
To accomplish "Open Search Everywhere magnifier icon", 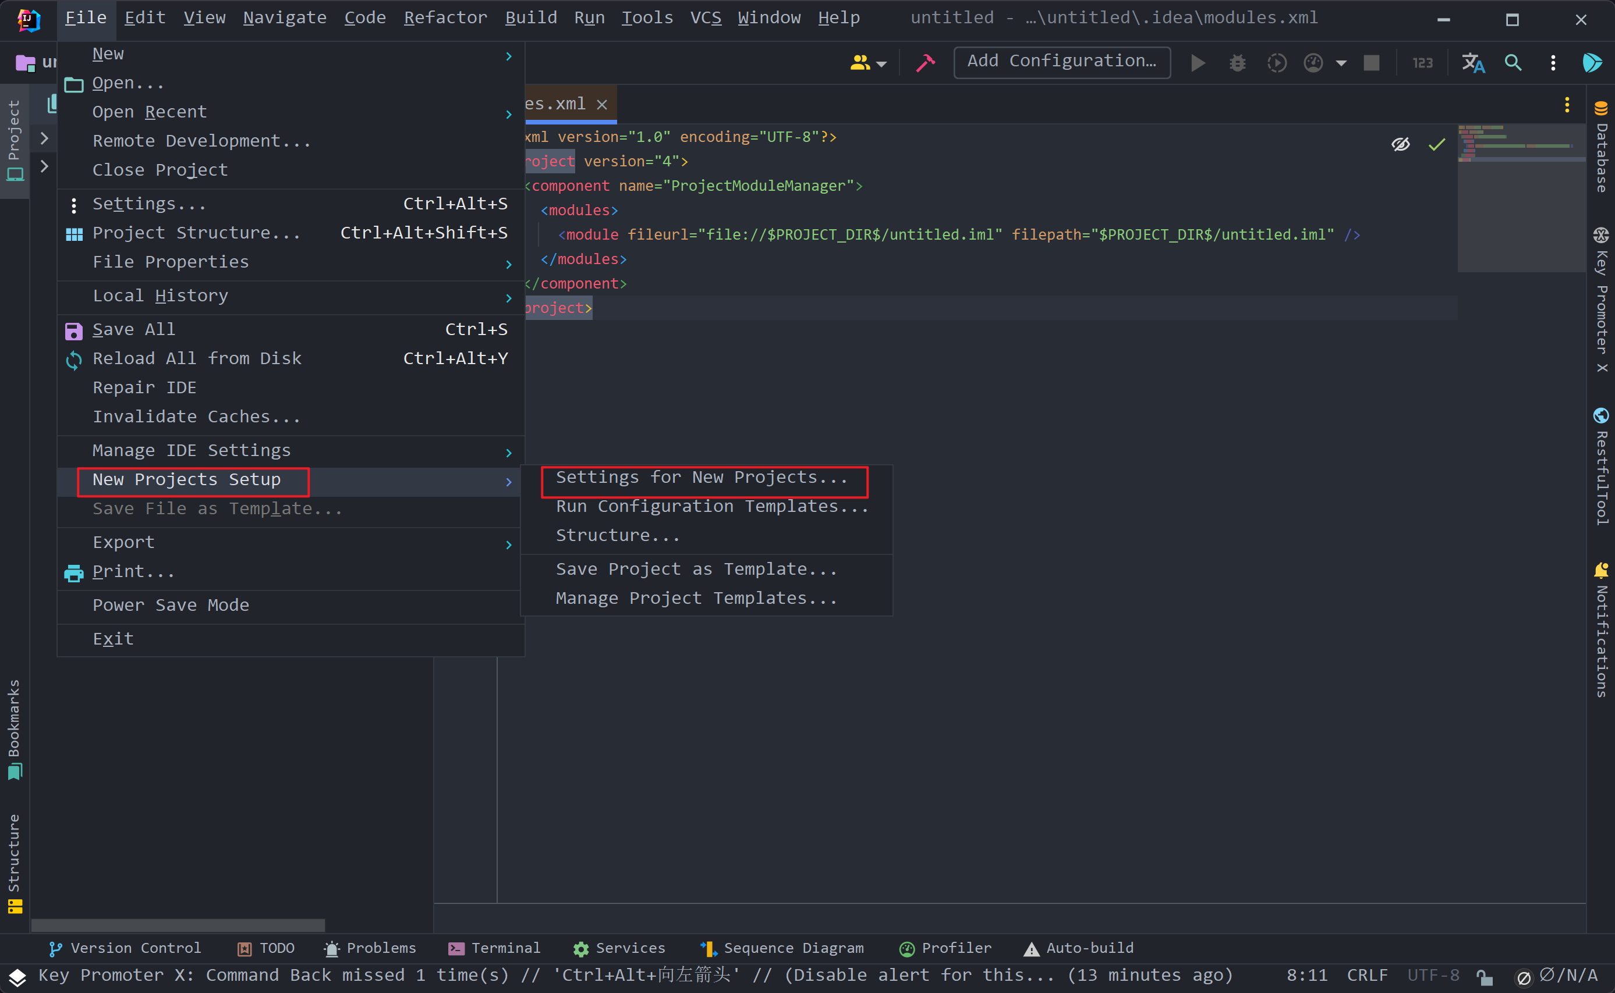I will point(1513,63).
